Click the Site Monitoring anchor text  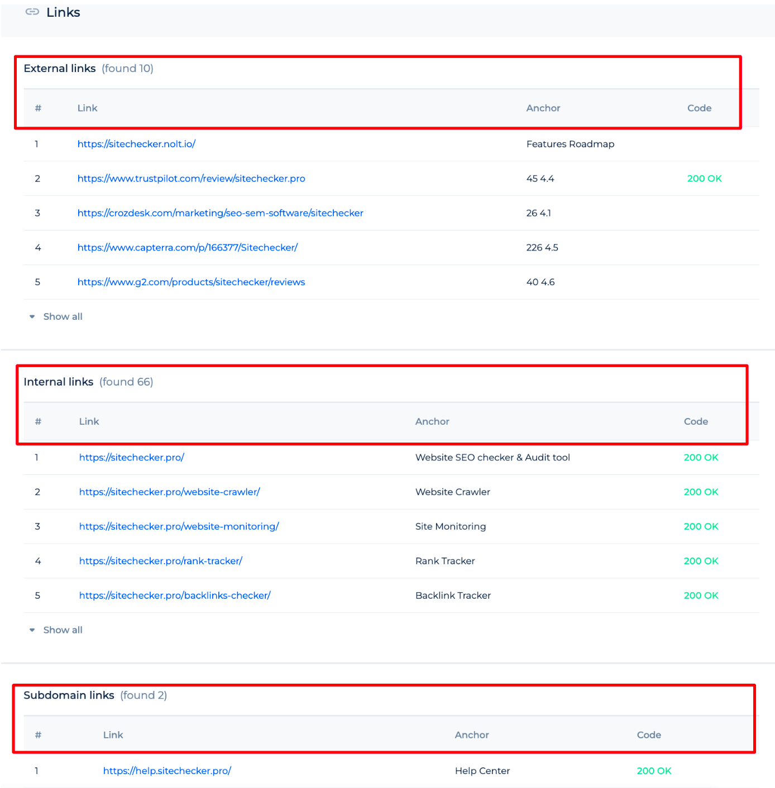coord(451,527)
